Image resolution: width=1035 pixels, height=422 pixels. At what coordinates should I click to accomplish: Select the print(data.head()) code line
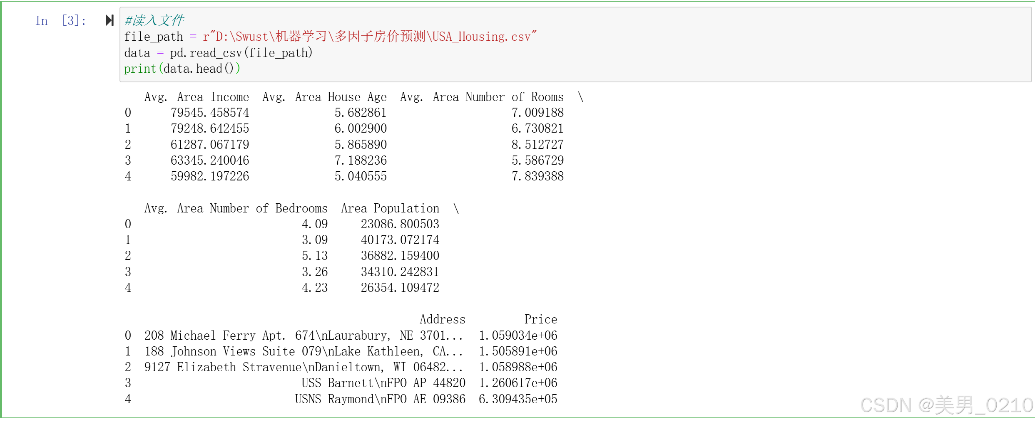(181, 68)
